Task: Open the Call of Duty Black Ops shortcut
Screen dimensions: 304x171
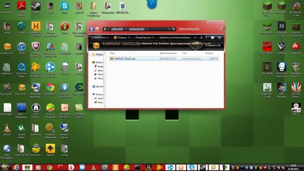Action: (x=282, y=70)
